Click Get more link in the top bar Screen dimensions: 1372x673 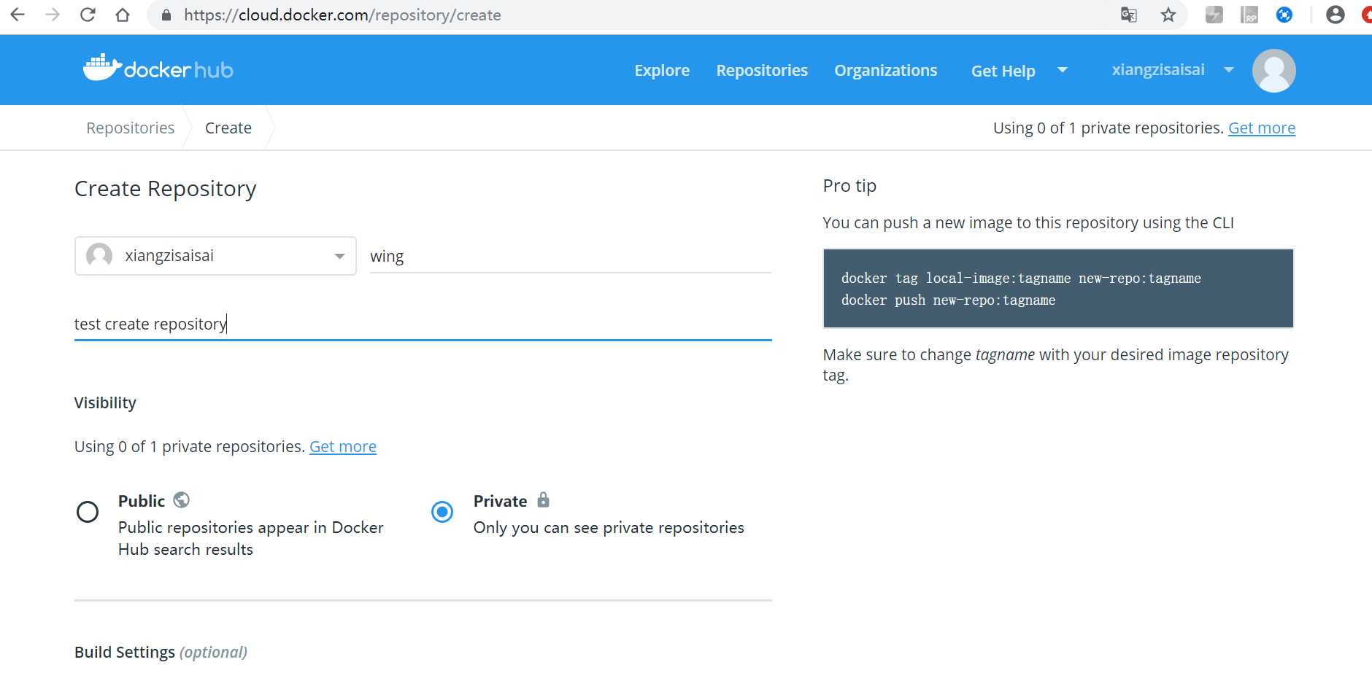click(1262, 128)
